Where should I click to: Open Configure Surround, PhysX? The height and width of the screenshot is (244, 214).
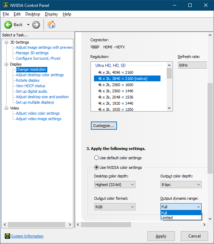(38, 58)
